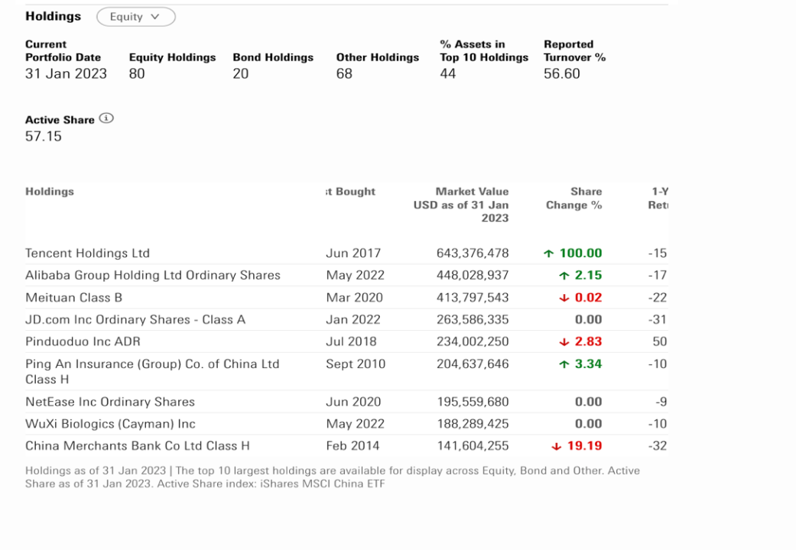The height and width of the screenshot is (550, 796).
Task: Click Alibaba market value 448,028,937
Action: click(473, 275)
